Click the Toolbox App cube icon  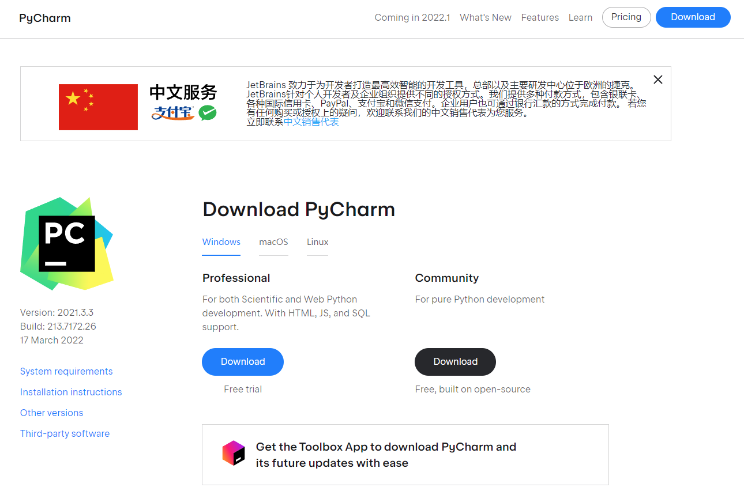pos(234,454)
